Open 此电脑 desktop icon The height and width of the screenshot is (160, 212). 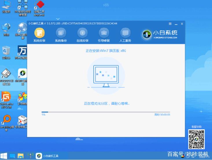click(6, 7)
